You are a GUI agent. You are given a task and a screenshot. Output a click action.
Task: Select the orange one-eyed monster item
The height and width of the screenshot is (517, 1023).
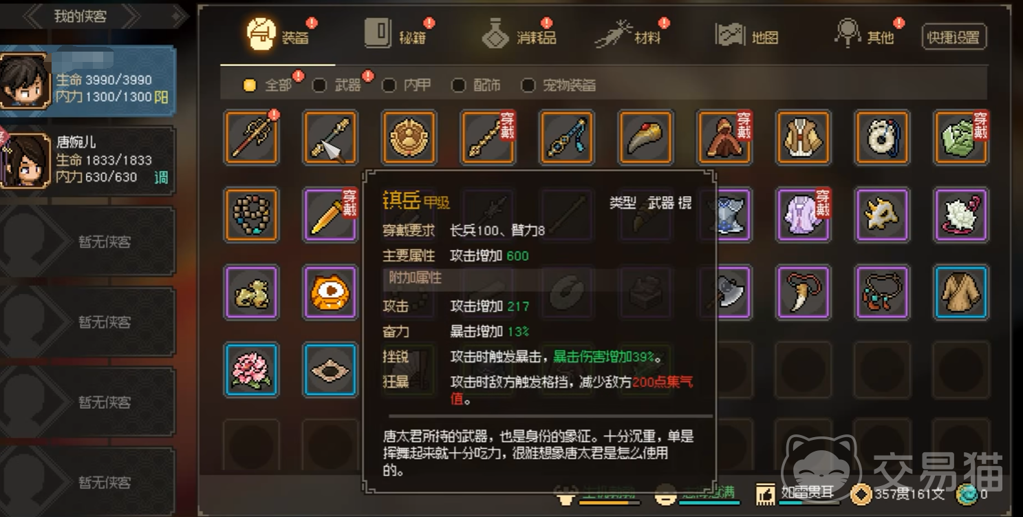pyautogui.click(x=330, y=292)
